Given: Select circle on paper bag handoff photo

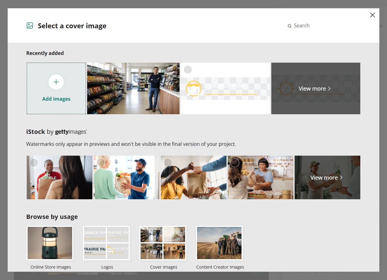Looking at the screenshot, I should click(168, 163).
